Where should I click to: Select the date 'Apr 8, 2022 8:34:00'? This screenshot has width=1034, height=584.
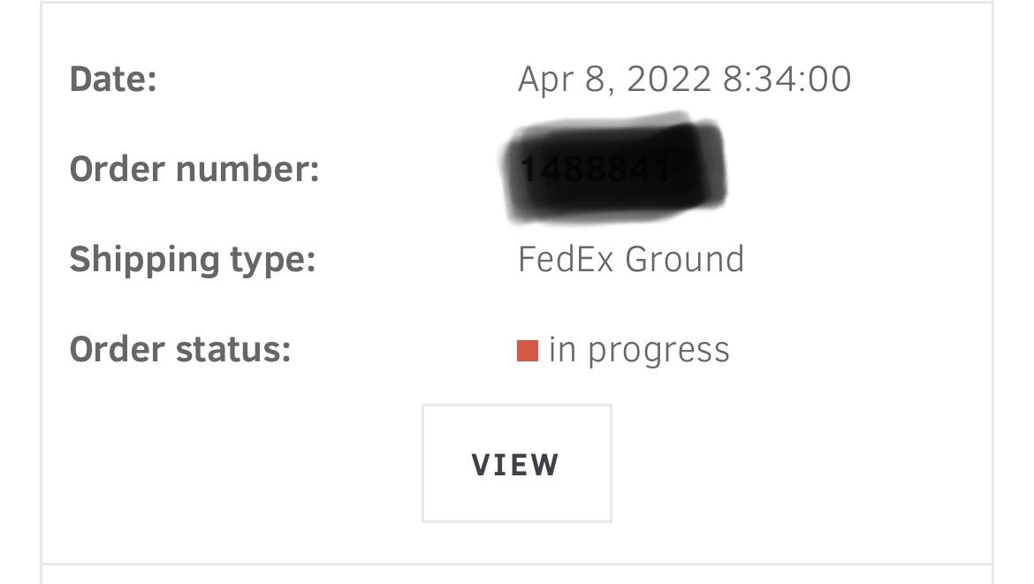click(x=685, y=79)
